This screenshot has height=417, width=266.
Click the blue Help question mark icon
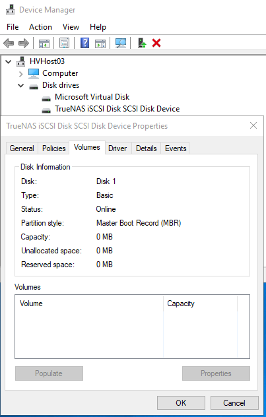(x=84, y=43)
